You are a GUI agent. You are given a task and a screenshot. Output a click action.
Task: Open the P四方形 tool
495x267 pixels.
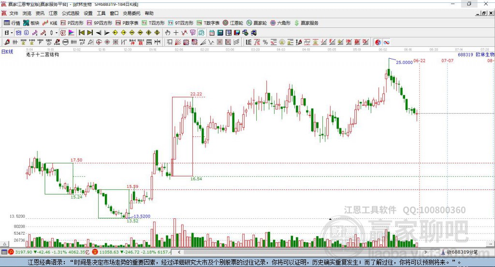(x=72, y=23)
